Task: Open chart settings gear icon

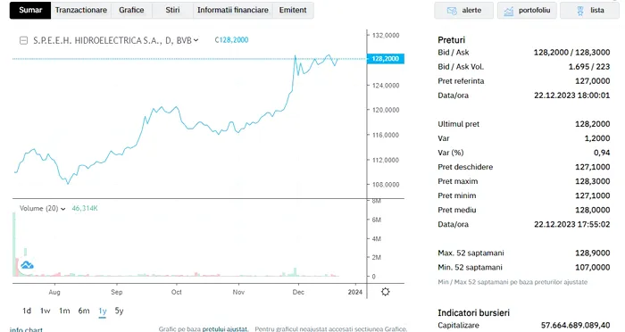Action: click(385, 292)
